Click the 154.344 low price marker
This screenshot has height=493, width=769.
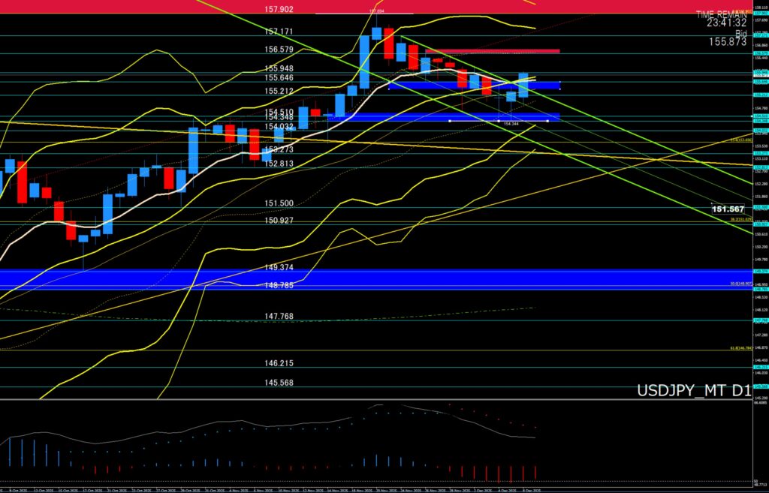click(511, 124)
